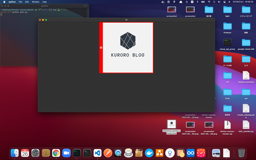Viewport: 256px width, 160px height.
Task: Select the 404_checker.py file
Action: click(246, 125)
